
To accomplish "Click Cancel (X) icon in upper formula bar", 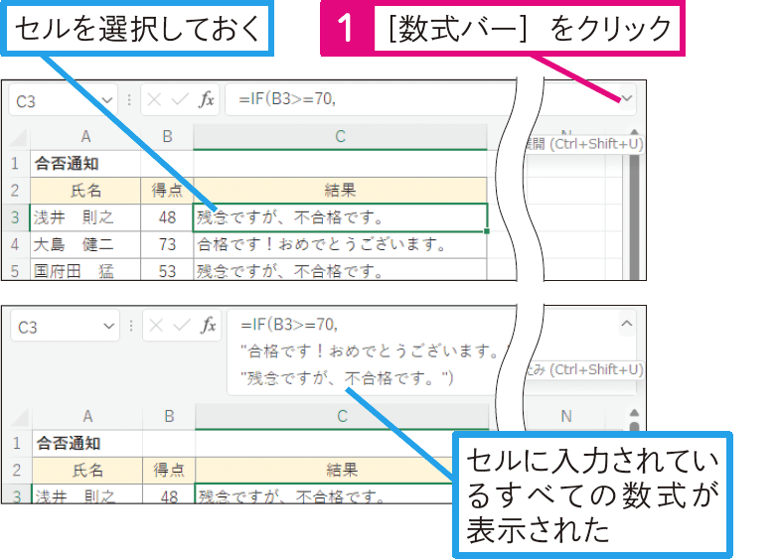I will [x=154, y=100].
